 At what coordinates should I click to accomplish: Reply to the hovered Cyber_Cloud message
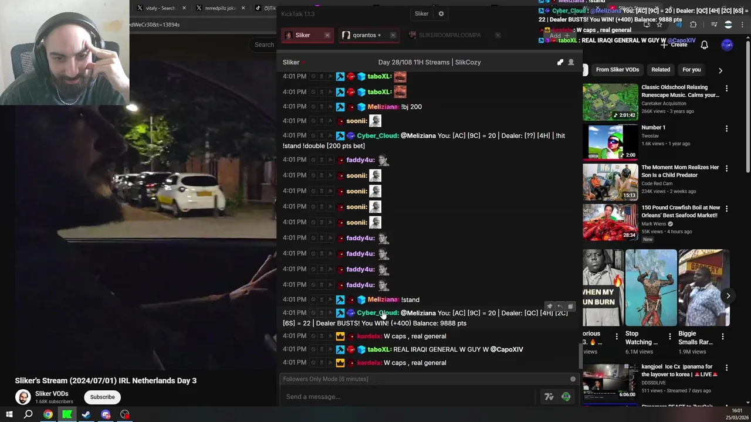coord(560,307)
